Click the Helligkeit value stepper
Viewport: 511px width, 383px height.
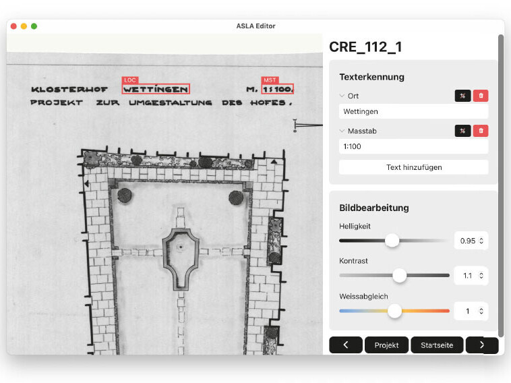point(481,241)
